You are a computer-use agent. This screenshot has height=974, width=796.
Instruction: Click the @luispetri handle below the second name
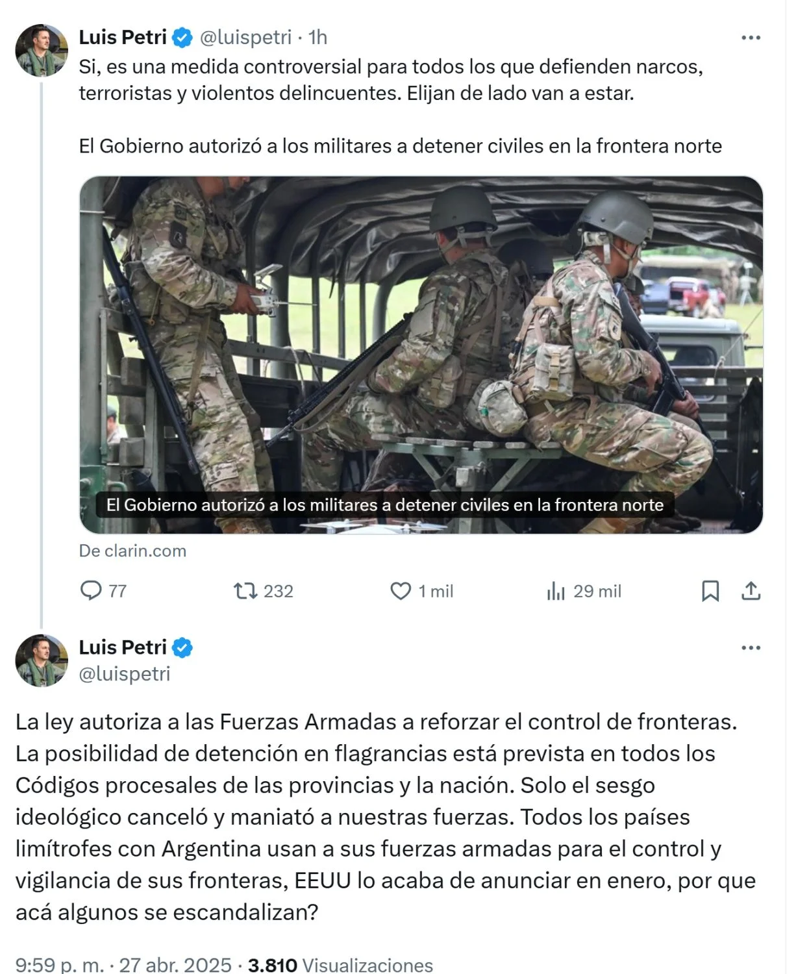click(125, 674)
